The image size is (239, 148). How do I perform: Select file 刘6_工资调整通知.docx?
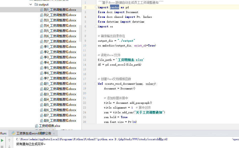60,36
